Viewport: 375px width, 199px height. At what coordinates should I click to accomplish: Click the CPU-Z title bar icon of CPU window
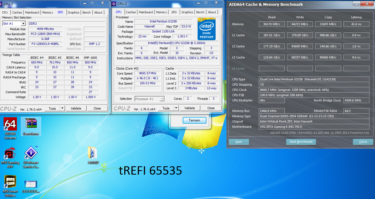click(114, 4)
